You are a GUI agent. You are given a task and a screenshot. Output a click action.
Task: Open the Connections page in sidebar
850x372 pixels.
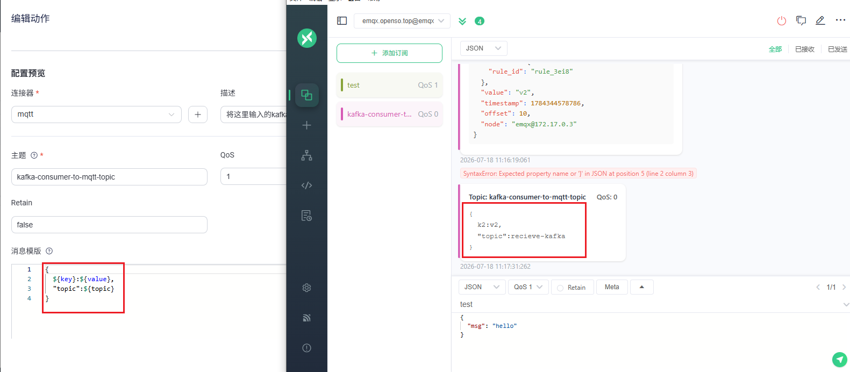click(x=307, y=95)
